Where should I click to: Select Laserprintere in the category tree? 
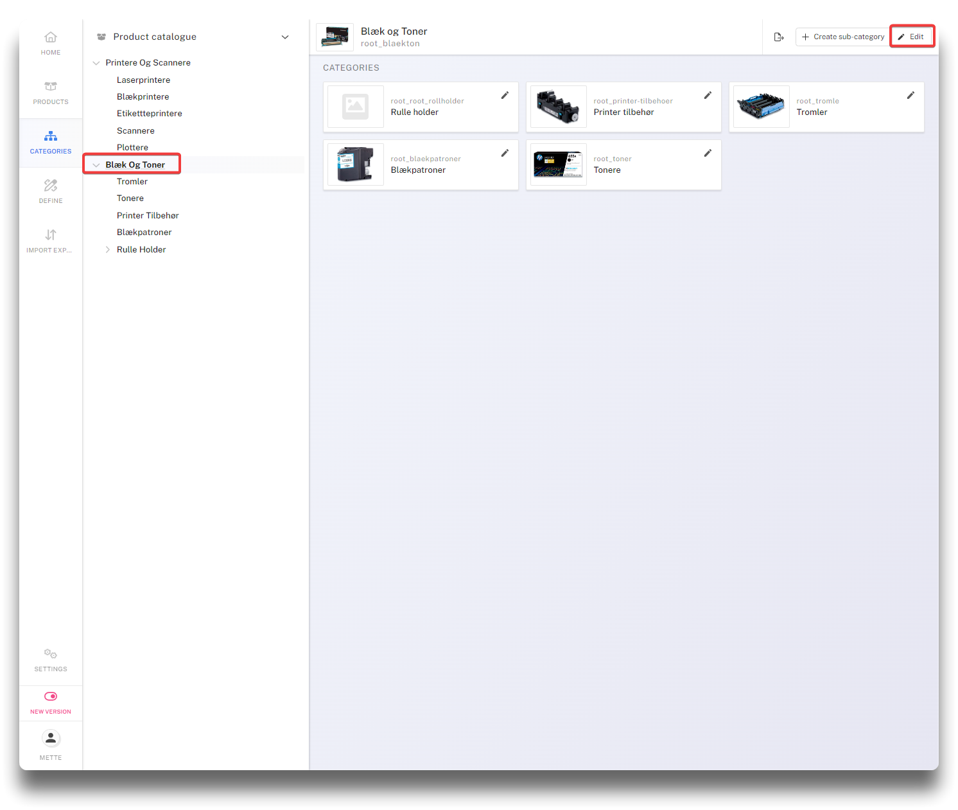coord(143,80)
